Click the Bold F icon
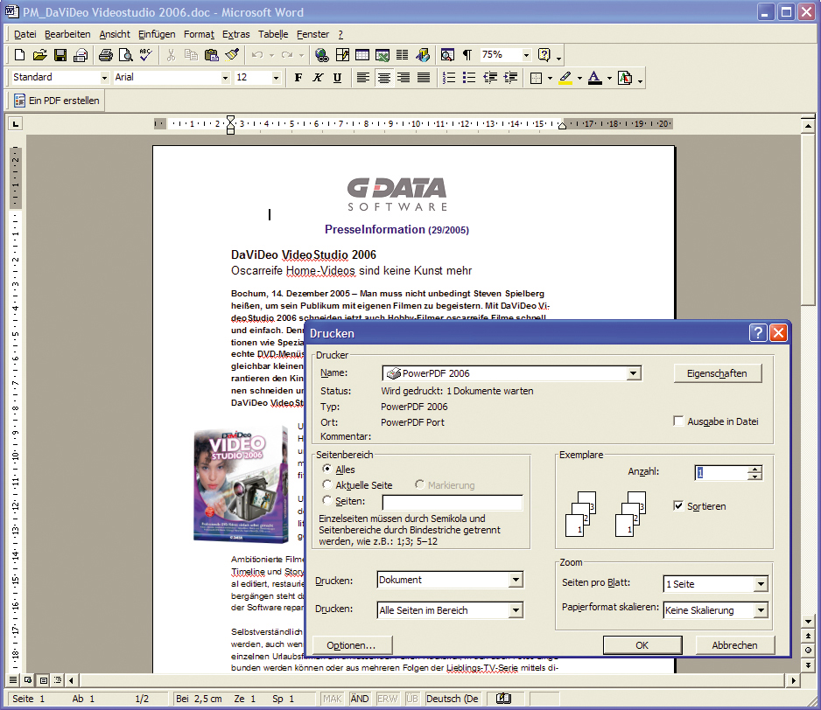This screenshot has width=821, height=710. coord(298,78)
